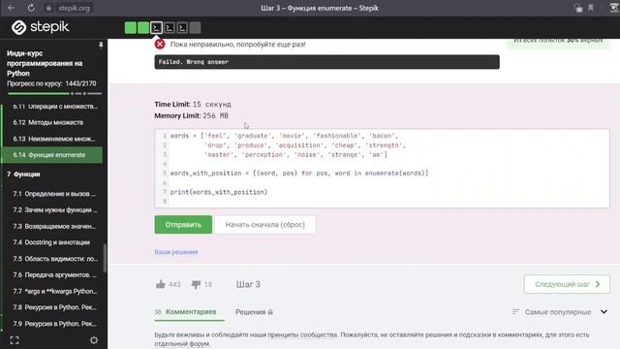The width and height of the screenshot is (620, 349).
Task: Open lesson 6.11 Операции с множествами
Action: tap(54, 106)
